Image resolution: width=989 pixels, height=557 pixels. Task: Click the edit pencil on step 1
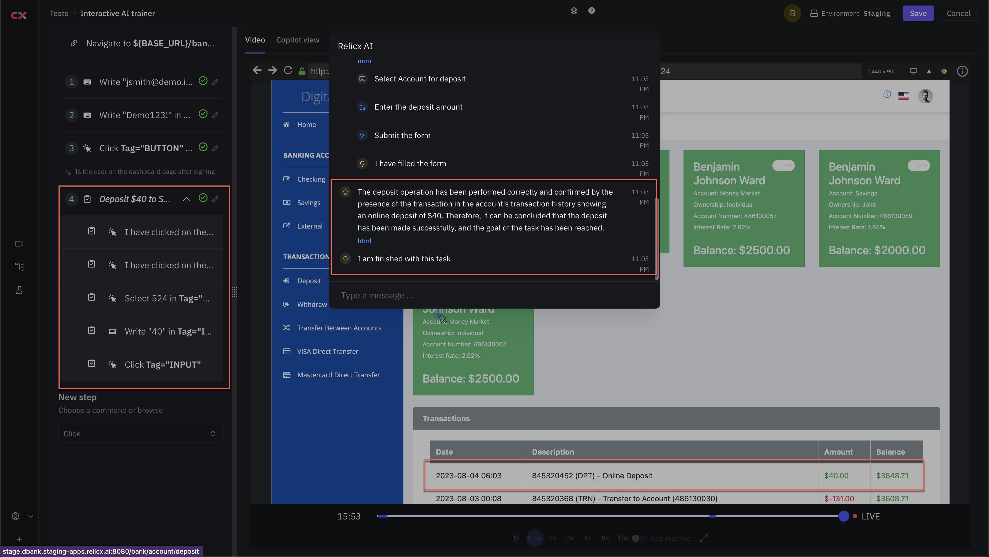pos(216,82)
